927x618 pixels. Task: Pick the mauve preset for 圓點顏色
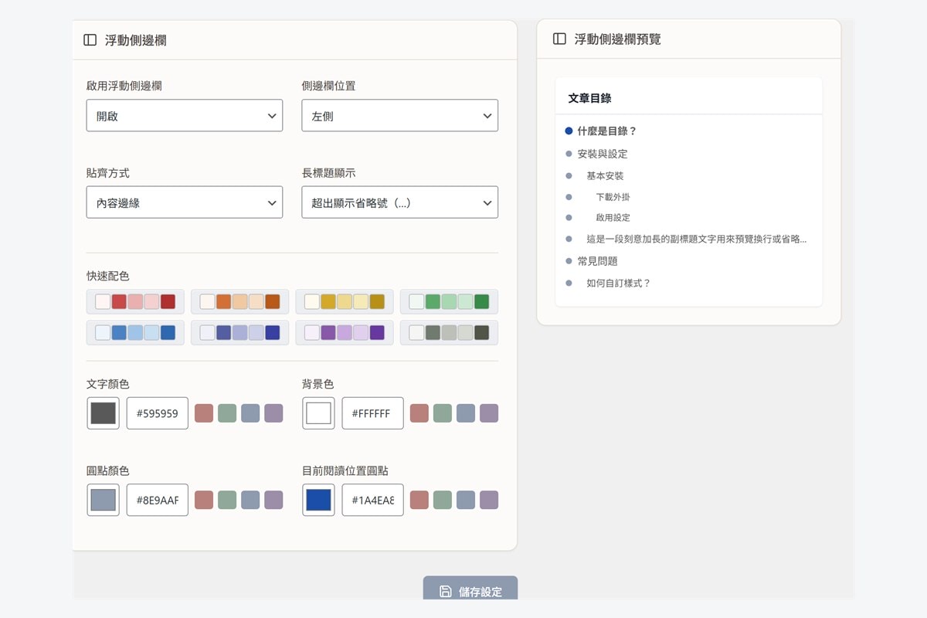(273, 500)
